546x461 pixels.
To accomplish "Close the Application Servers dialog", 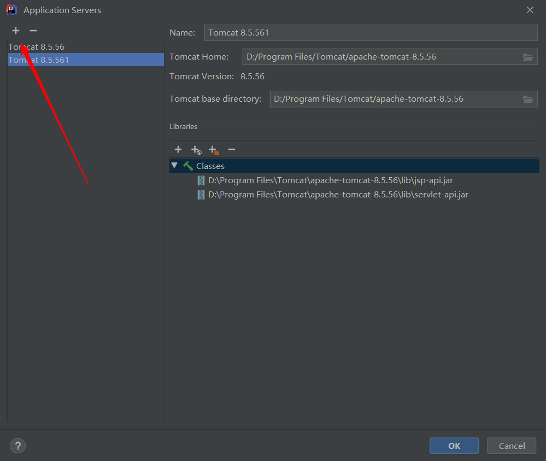I will point(530,10).
